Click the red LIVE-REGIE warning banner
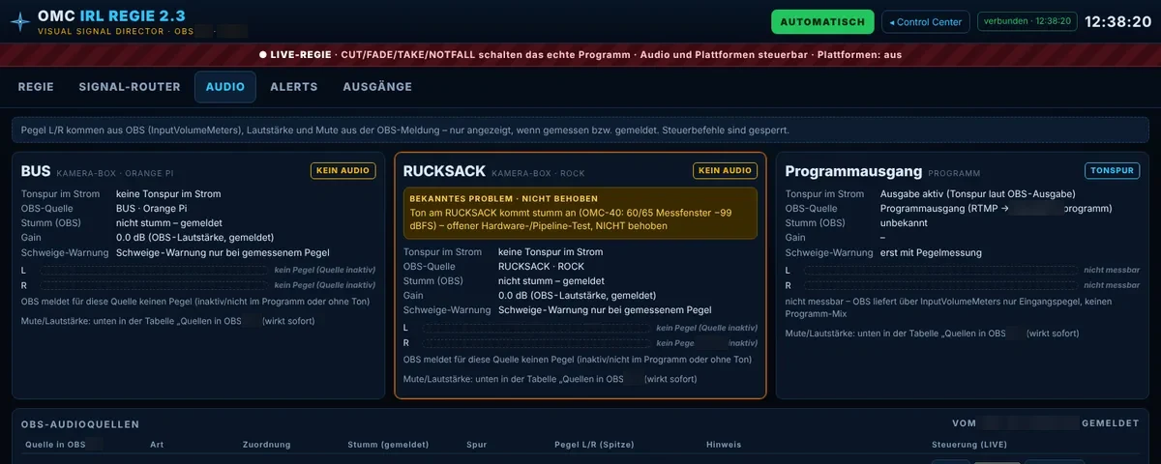Viewport: 1161px width, 464px height. pos(580,55)
